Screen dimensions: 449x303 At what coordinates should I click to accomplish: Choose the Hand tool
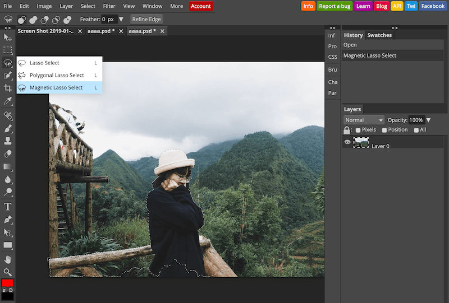click(x=8, y=259)
